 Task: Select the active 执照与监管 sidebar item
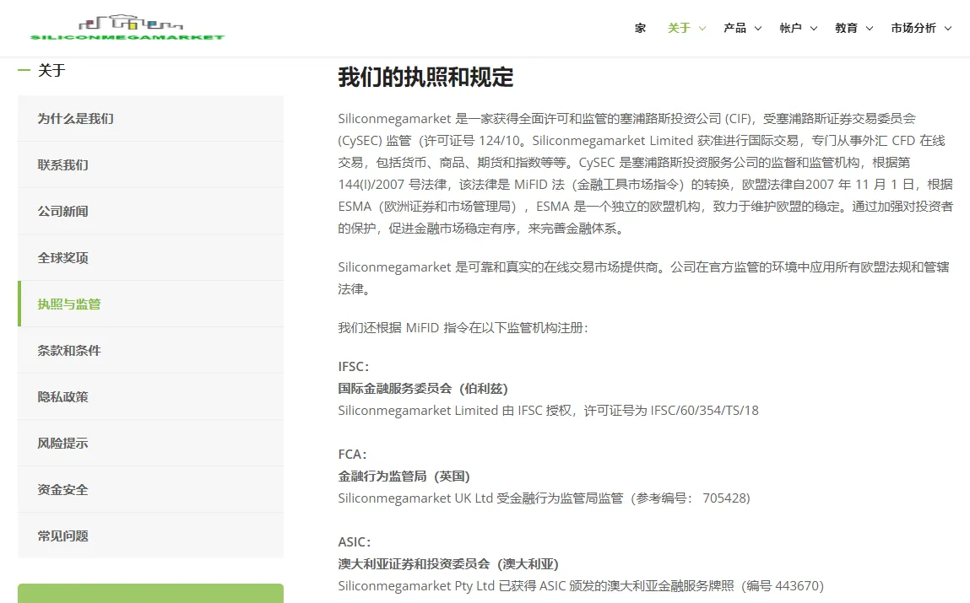click(150, 304)
